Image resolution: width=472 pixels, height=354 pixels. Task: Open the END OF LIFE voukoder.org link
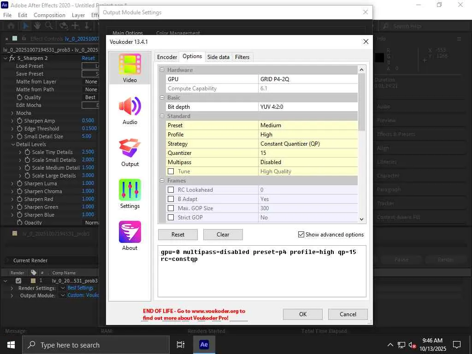click(194, 314)
